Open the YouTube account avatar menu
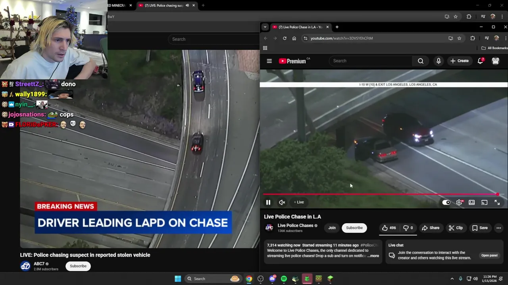508x285 pixels. 496,61
